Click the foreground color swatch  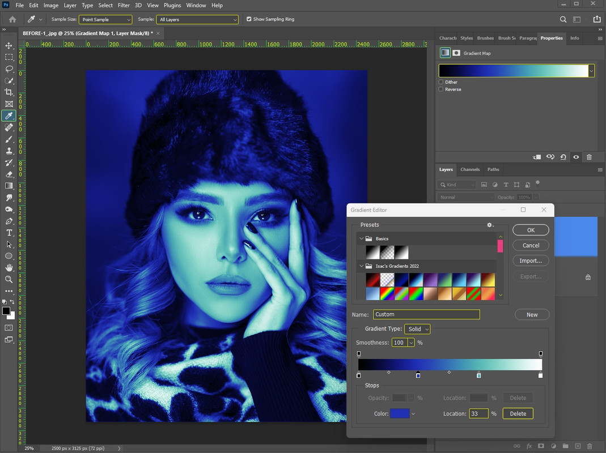click(x=6, y=311)
